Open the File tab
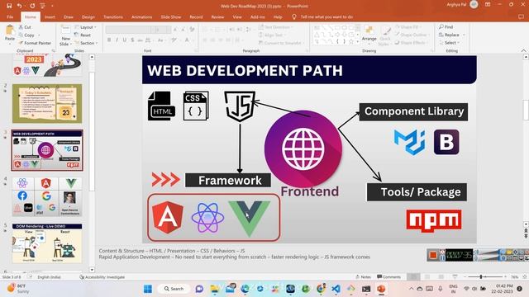The height and width of the screenshot is (297, 529). [10, 16]
